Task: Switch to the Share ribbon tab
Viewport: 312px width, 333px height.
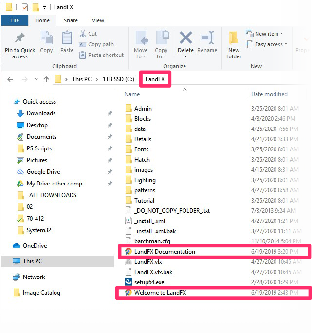Action: click(71, 20)
